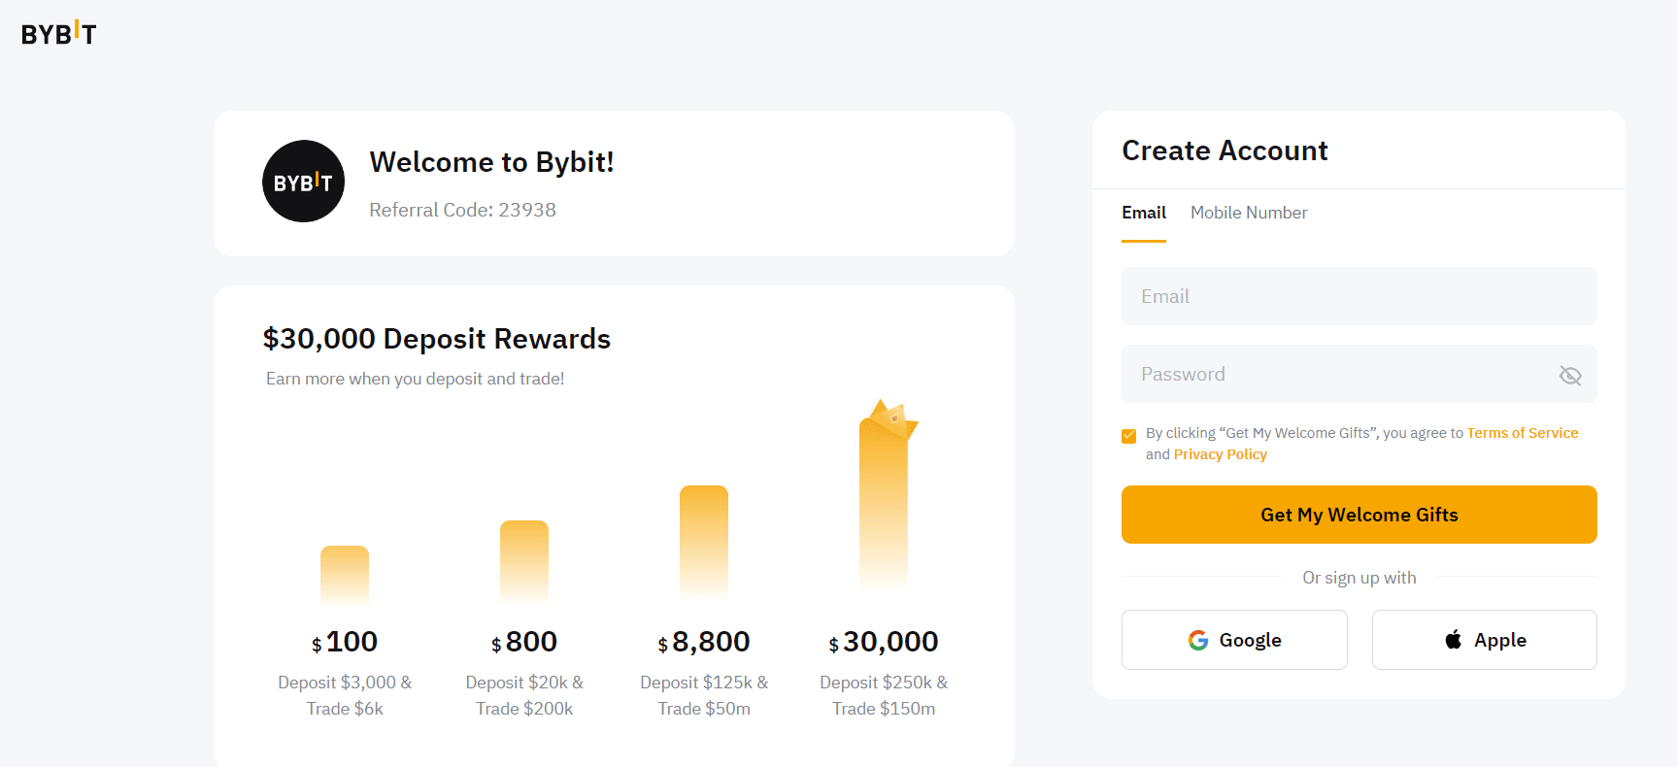This screenshot has width=1677, height=767.
Task: Click the Referral Code 23938 text
Action: click(x=462, y=210)
